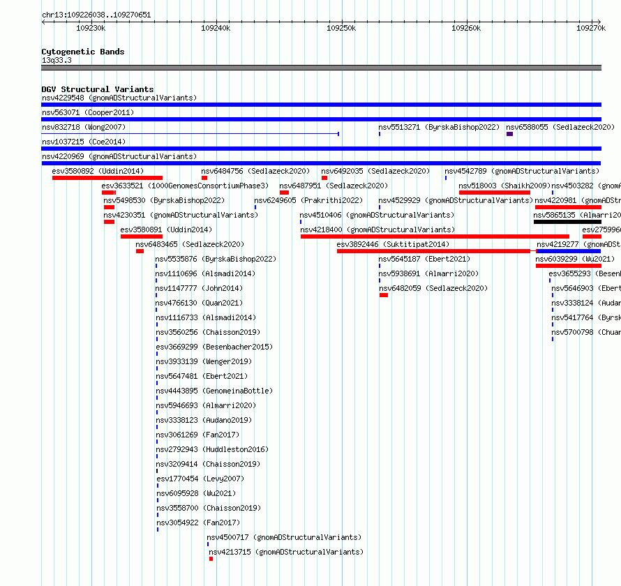The width and height of the screenshot is (621, 586).
Task: Select nsv1147777 (John2014) label
Action: [x=199, y=288]
